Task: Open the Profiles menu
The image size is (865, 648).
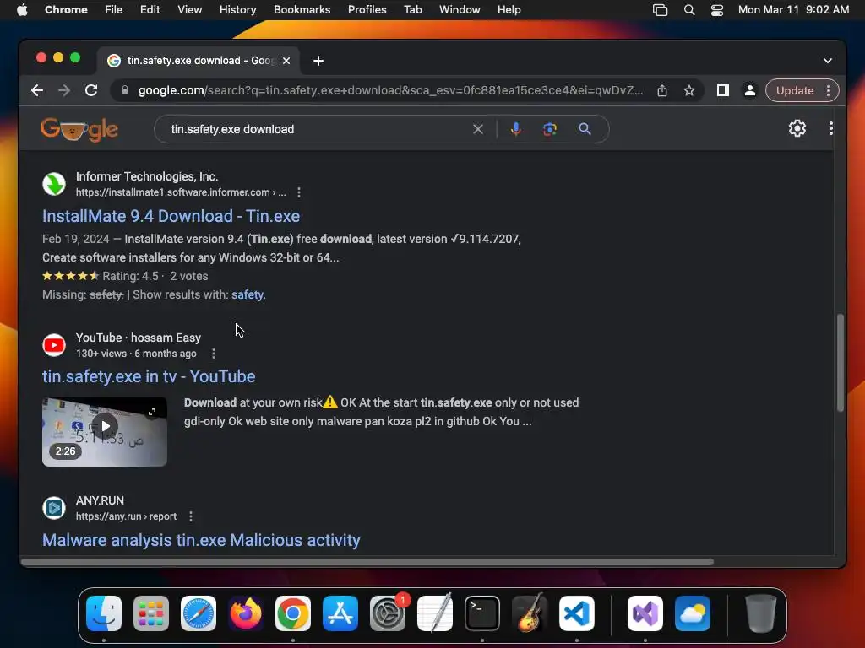Action: click(x=367, y=10)
